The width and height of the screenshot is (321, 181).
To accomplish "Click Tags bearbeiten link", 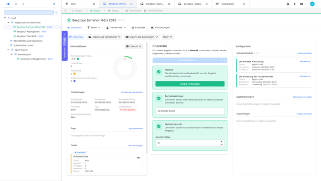I will 136,129.
